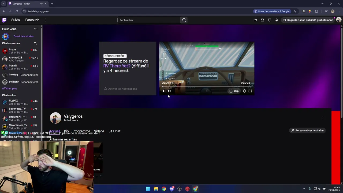Switch to the Vidéos tab
343x193 pixels.
[99, 131]
